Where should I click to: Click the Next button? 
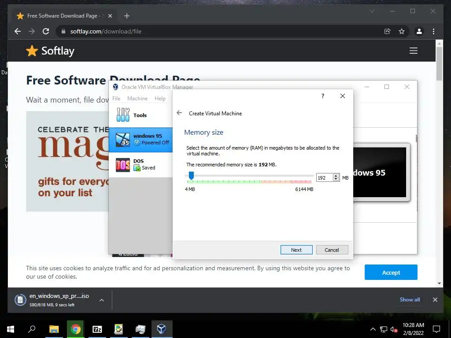click(296, 250)
